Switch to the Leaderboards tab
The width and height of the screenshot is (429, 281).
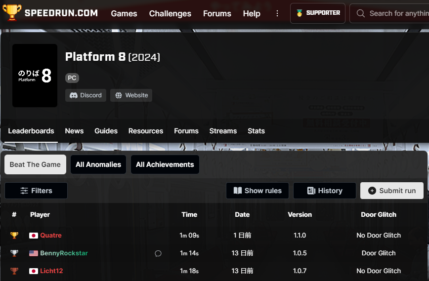(x=31, y=131)
